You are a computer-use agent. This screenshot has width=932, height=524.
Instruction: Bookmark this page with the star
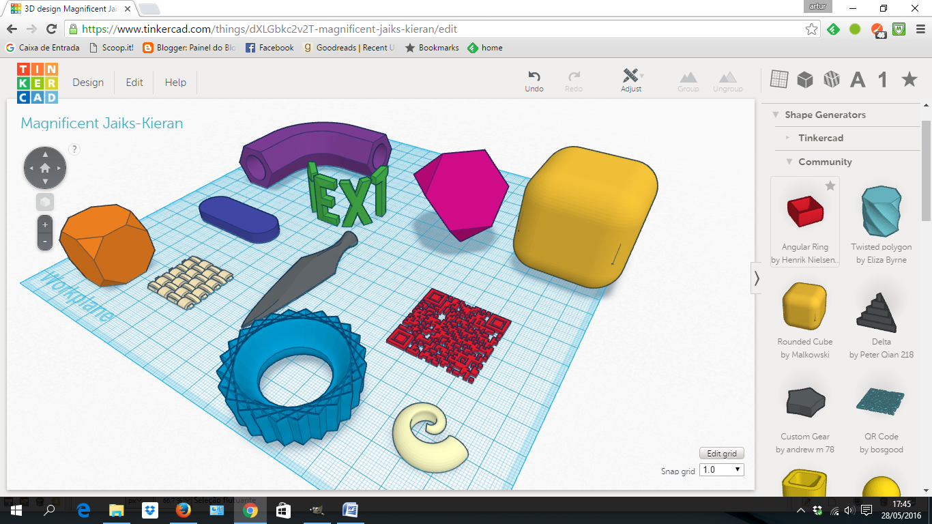(811, 29)
